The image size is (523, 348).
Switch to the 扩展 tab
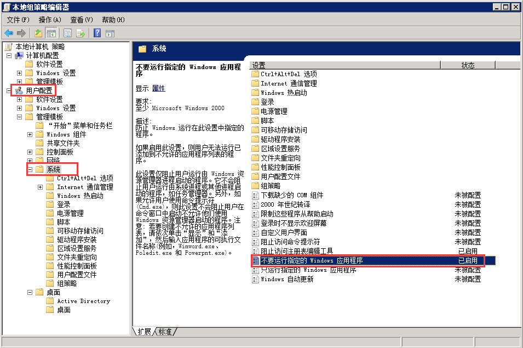click(144, 332)
